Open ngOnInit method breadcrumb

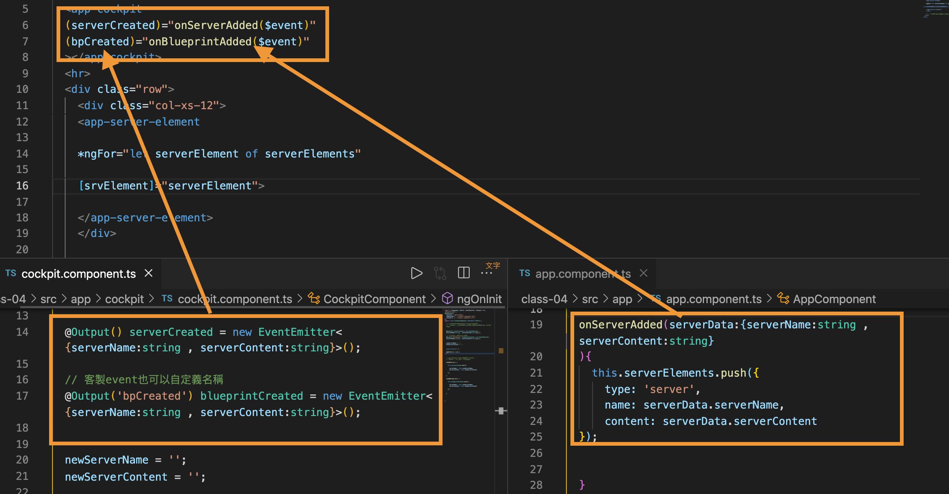point(479,299)
